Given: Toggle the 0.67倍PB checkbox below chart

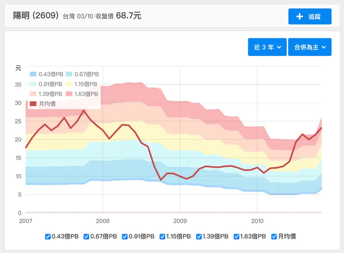Looking at the screenshot, I should click(86, 237).
